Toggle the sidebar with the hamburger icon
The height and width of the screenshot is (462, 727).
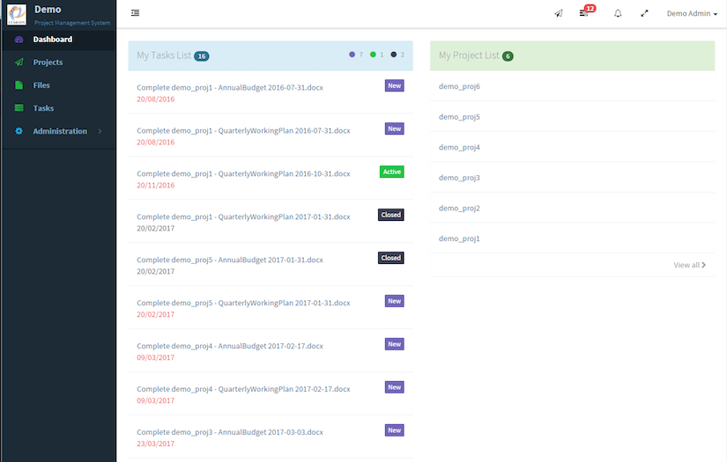(x=136, y=13)
